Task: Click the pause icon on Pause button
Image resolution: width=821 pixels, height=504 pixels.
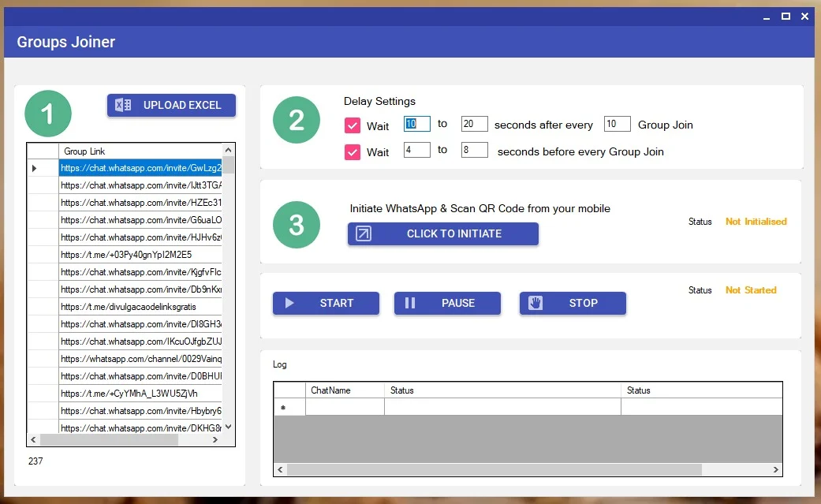Action: (x=410, y=303)
